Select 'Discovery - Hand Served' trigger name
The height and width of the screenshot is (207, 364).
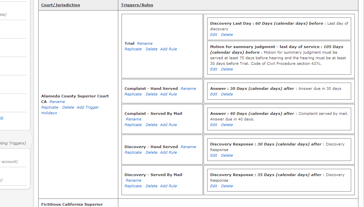point(151,147)
